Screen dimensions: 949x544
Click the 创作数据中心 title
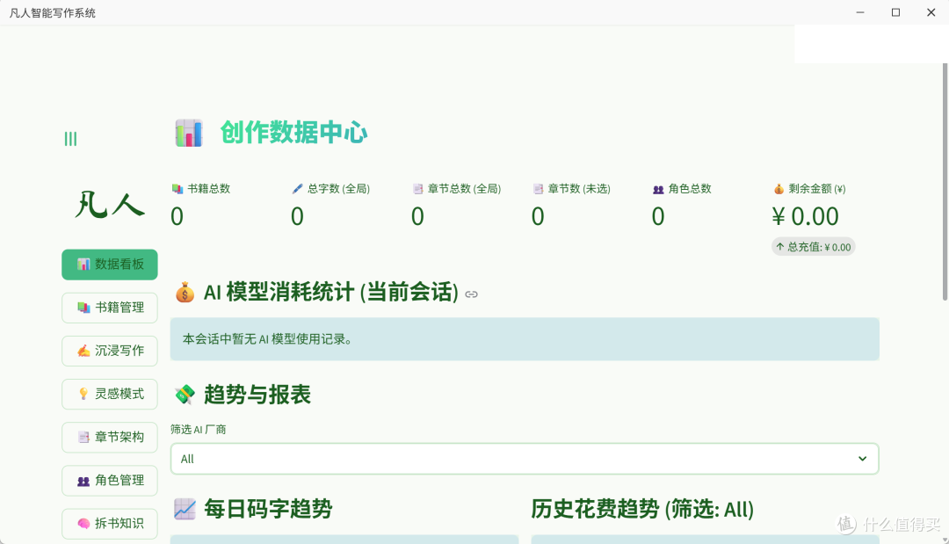293,133
